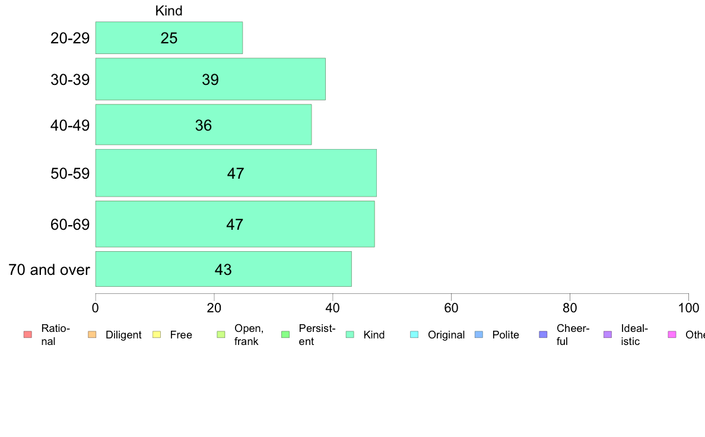The width and height of the screenshot is (705, 437).
Task: Click the 100 tick label on axis
Action: click(x=688, y=308)
